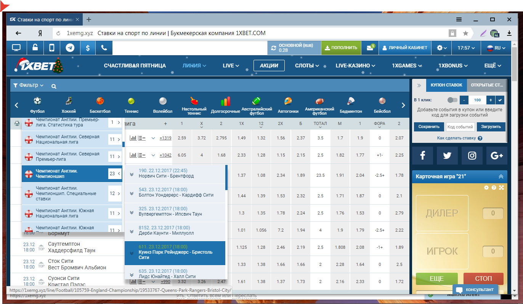Confirm one-click stake with checkmark button
523x304 pixels.
coord(500,100)
